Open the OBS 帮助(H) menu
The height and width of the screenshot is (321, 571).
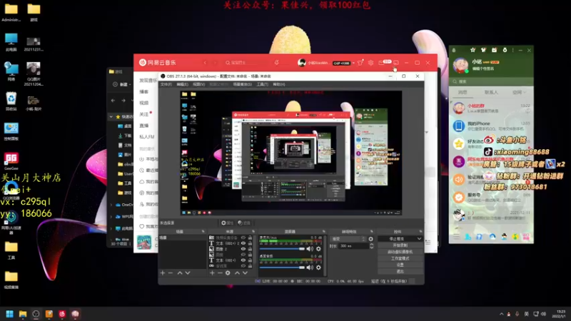(x=278, y=84)
